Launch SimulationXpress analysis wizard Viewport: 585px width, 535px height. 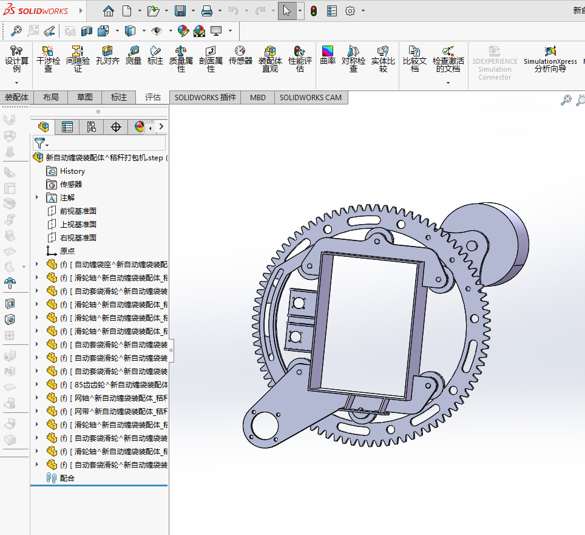550,59
